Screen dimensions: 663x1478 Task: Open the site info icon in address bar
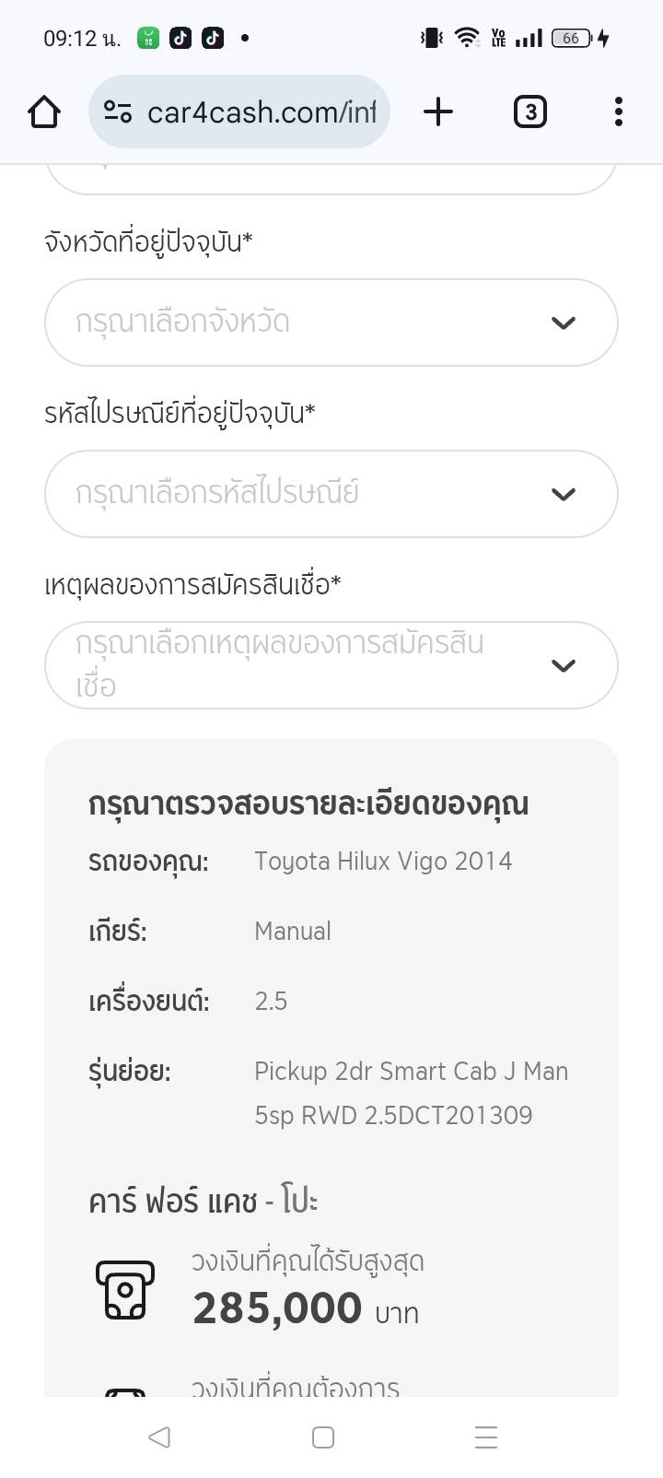pos(118,112)
